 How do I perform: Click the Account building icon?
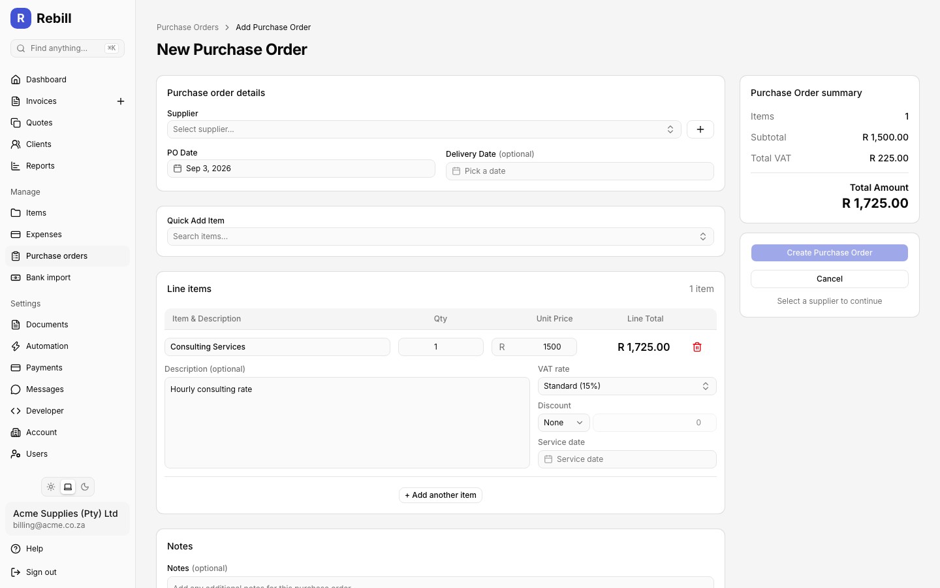tap(16, 433)
